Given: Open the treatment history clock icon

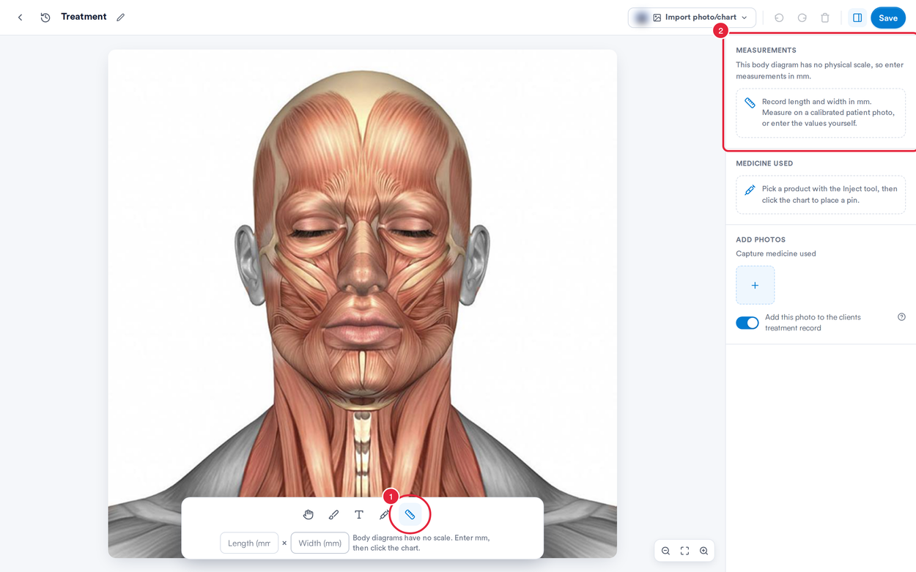Looking at the screenshot, I should [45, 18].
